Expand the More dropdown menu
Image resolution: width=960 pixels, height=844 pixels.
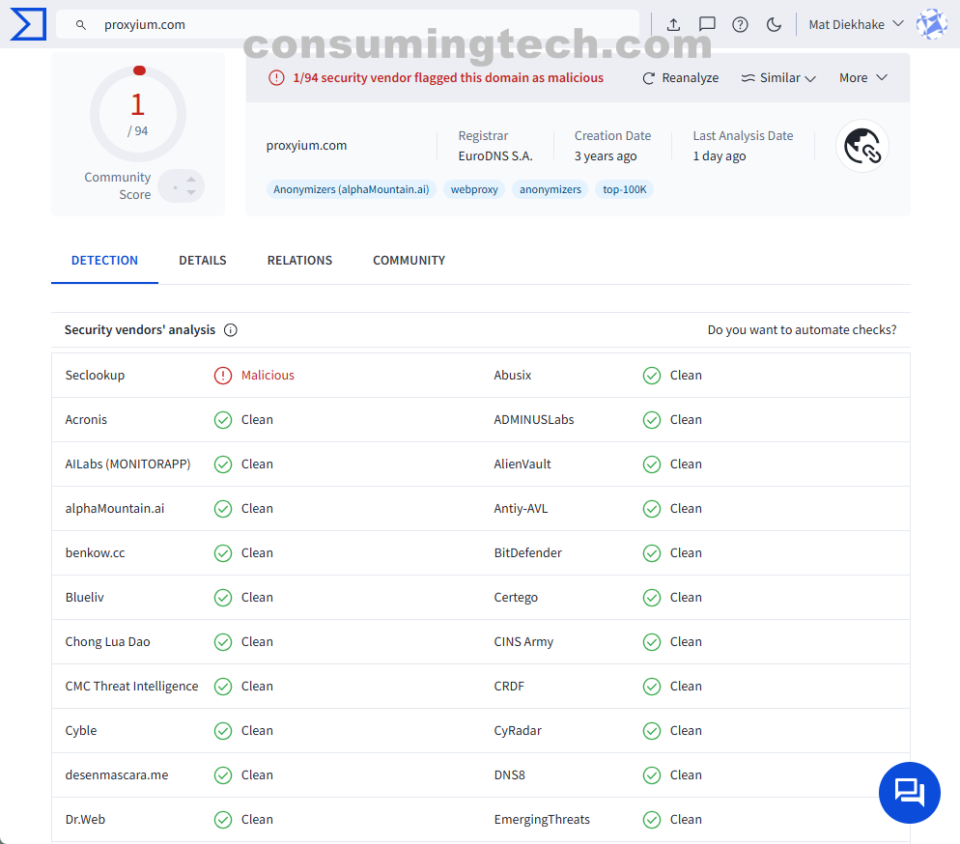pyautogui.click(x=862, y=78)
